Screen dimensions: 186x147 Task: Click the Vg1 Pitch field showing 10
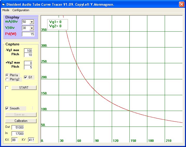point(28,55)
